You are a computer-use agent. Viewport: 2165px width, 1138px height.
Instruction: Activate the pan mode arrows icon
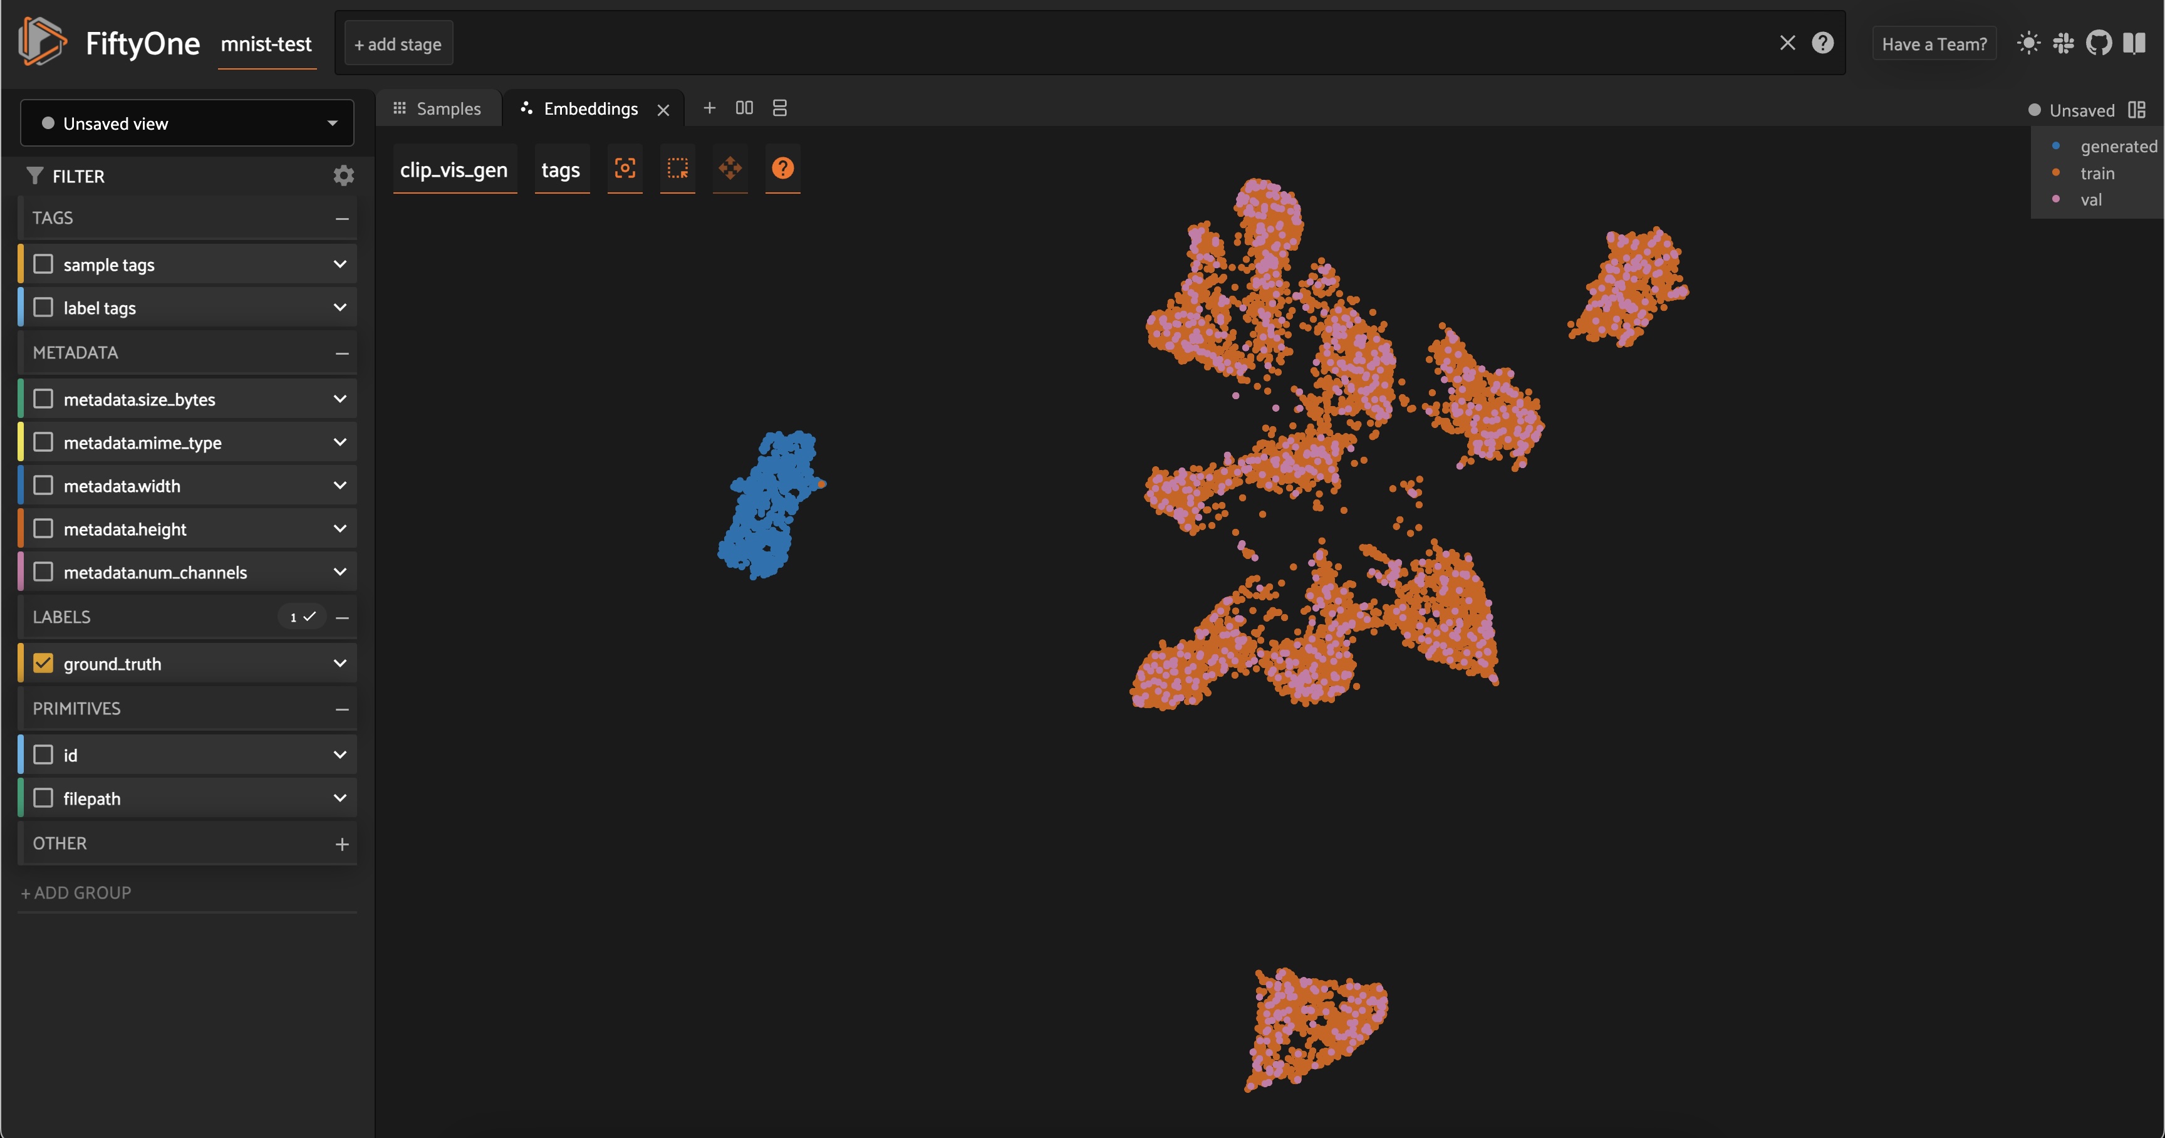pos(730,168)
